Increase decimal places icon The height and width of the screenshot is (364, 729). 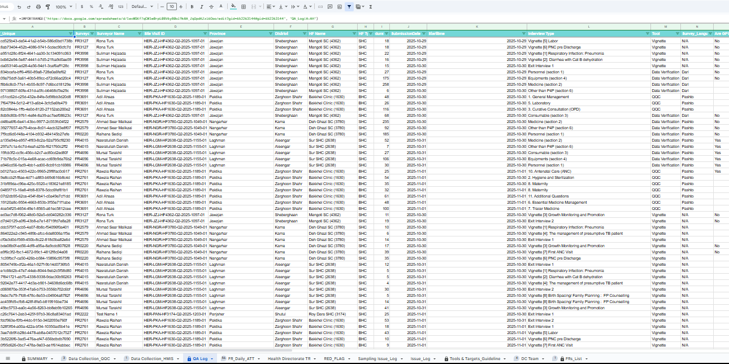click(x=111, y=7)
